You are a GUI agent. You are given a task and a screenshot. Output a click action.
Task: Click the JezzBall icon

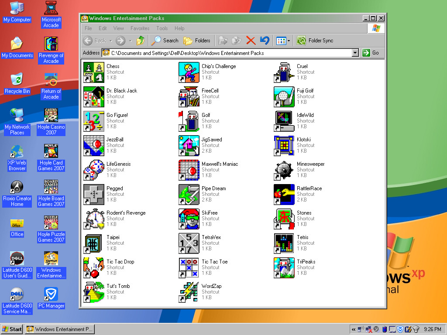(x=94, y=146)
